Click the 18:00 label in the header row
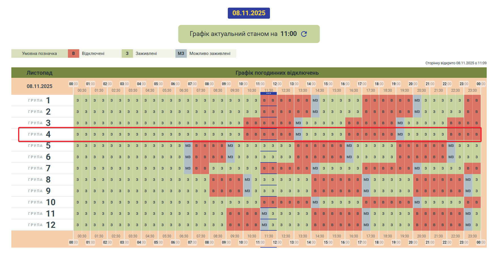502x255 pixels. pos(379,84)
